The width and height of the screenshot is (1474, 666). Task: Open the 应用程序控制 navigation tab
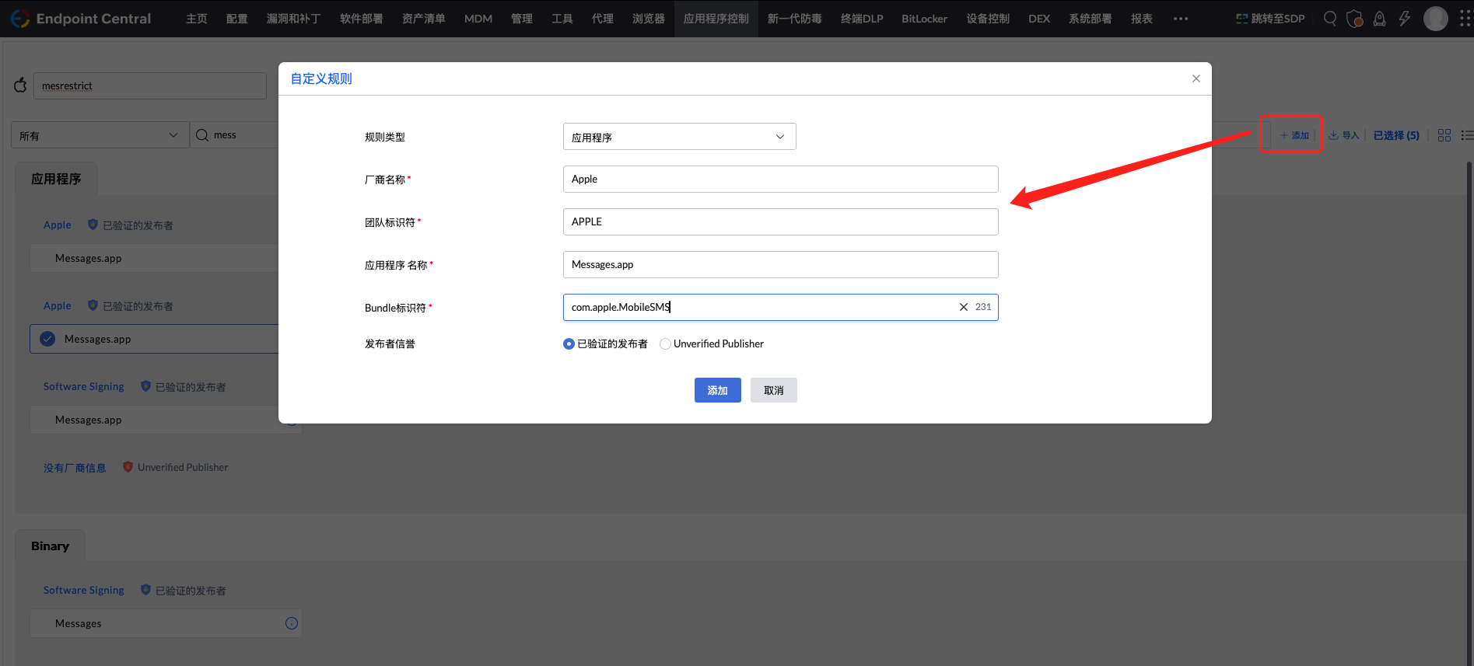pos(716,19)
